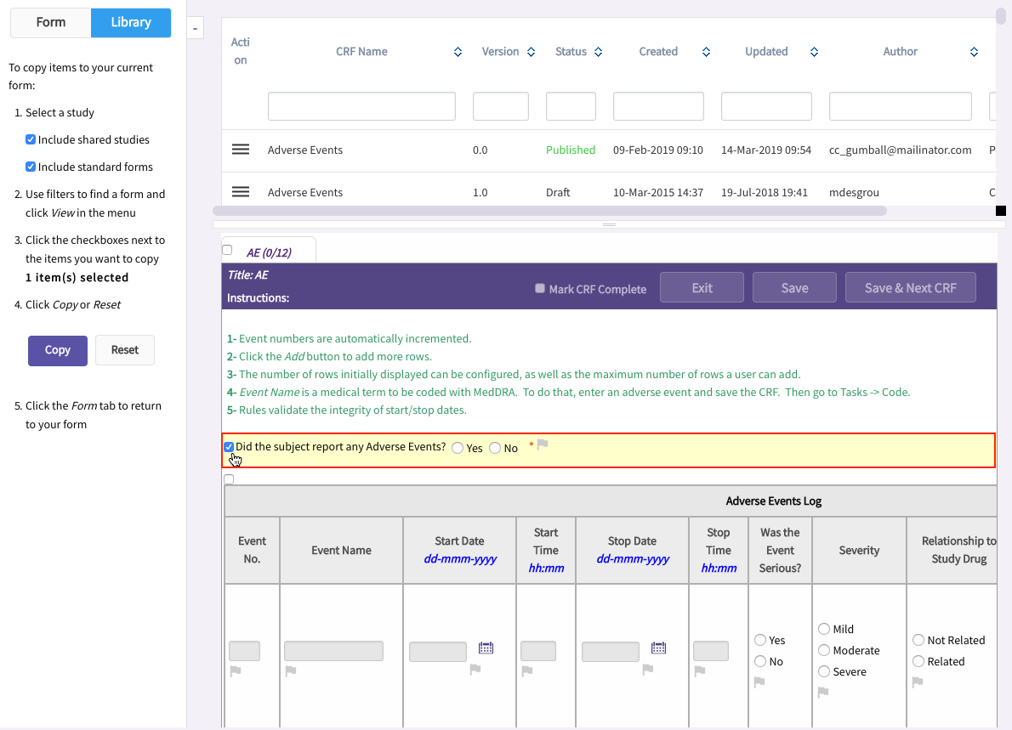This screenshot has width=1012, height=730.
Task: Click flag icon under Event Name field
Action: [291, 671]
